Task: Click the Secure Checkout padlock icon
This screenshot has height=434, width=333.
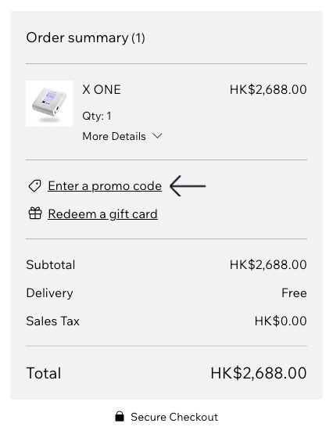Action: (x=120, y=417)
